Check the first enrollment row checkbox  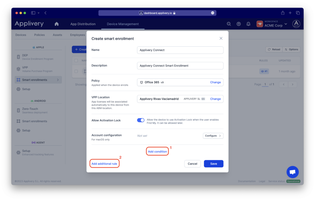point(76,71)
